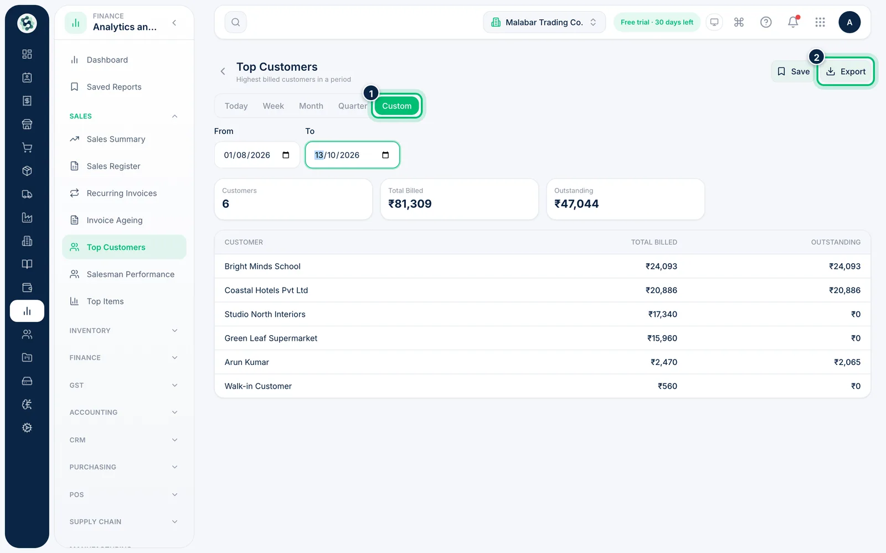This screenshot has width=886, height=553.
Task: Select the Week period tab
Action: pyautogui.click(x=273, y=106)
